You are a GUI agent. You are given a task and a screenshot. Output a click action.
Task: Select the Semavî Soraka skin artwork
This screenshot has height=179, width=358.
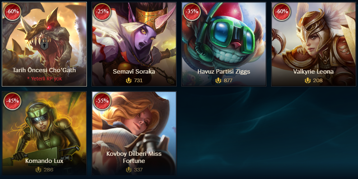click(134, 44)
